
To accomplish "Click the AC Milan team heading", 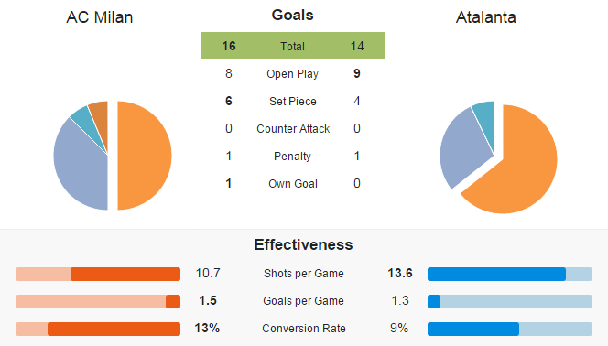I will (100, 17).
